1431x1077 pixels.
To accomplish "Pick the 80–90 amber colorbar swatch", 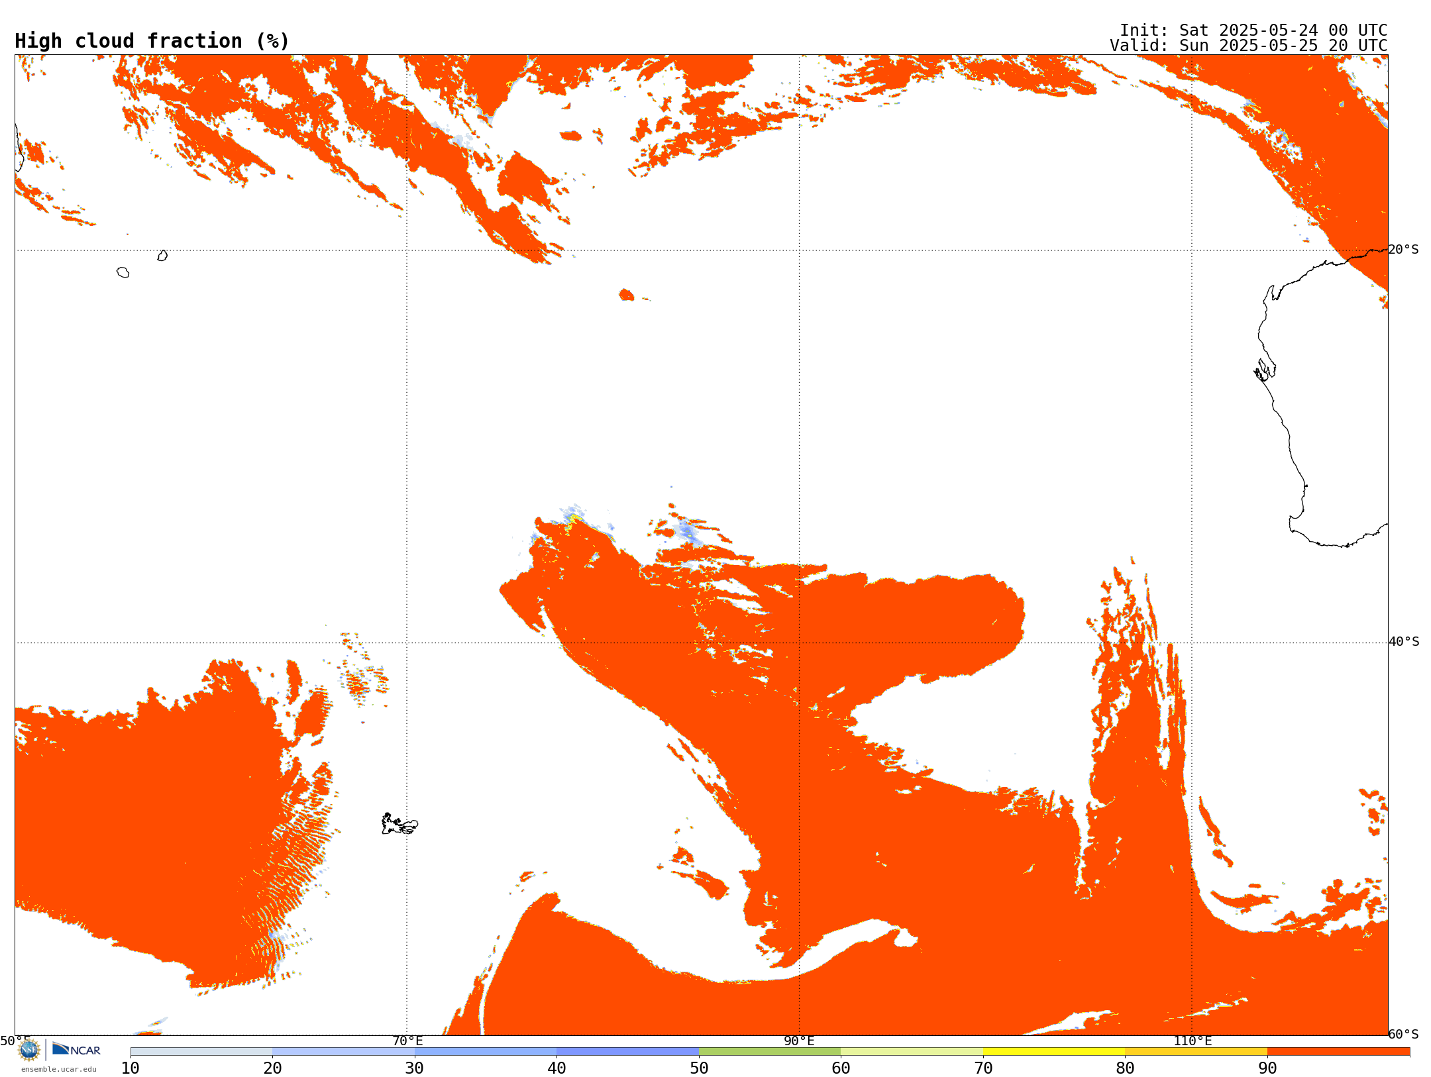I will pos(1196,1051).
